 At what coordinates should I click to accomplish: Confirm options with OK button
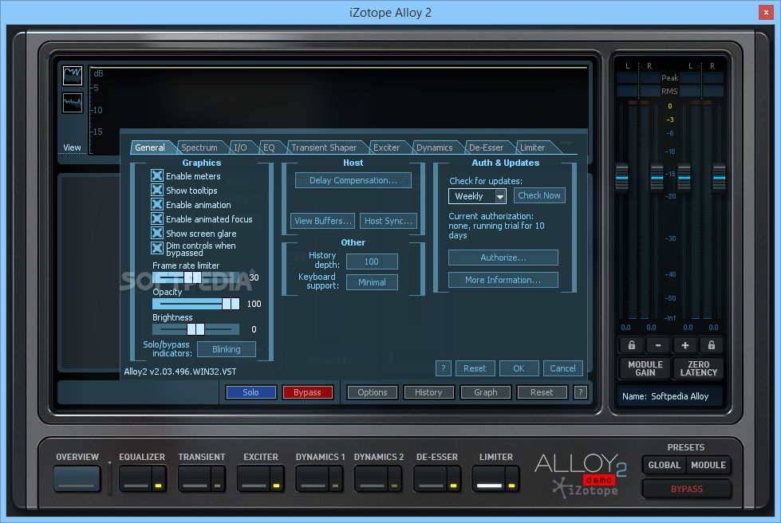[519, 368]
